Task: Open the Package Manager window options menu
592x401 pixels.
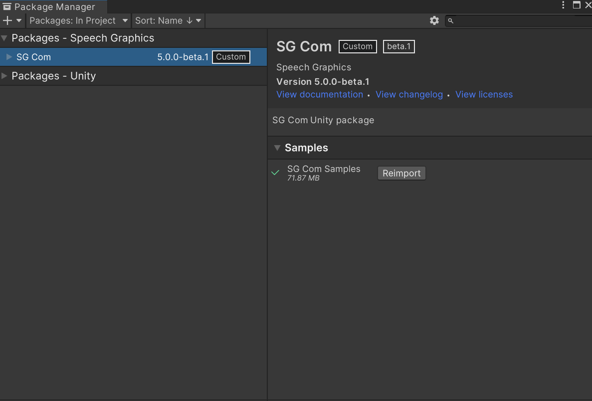Action: 563,5
